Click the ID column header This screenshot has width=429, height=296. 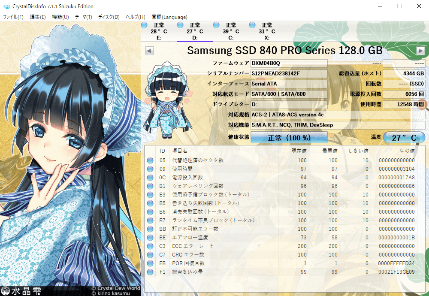pos(162,151)
